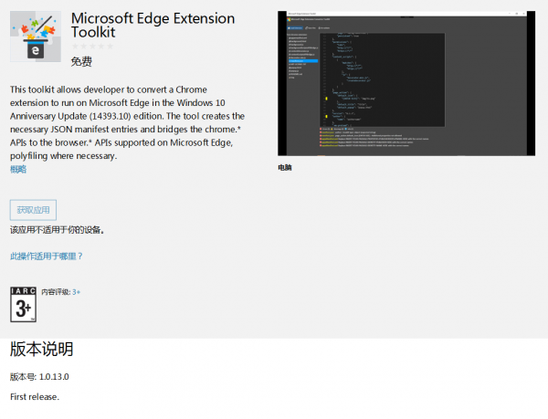The width and height of the screenshot is (548, 419).
Task: Click the middle star of the rating
Action: click(x=92, y=46)
